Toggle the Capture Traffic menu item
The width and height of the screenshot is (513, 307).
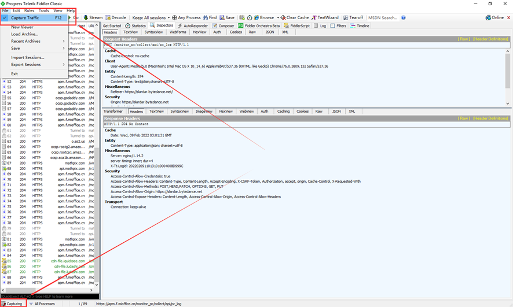[x=34, y=18]
